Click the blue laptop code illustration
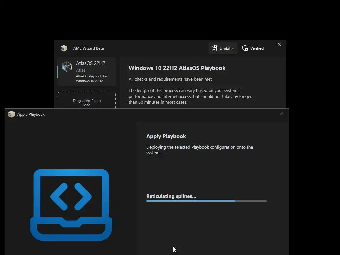The image size is (340, 255). click(x=71, y=205)
